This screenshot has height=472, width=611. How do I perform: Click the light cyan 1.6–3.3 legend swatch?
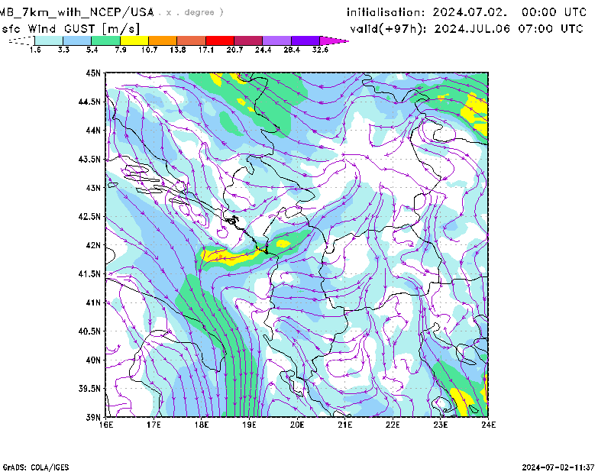[49, 40]
